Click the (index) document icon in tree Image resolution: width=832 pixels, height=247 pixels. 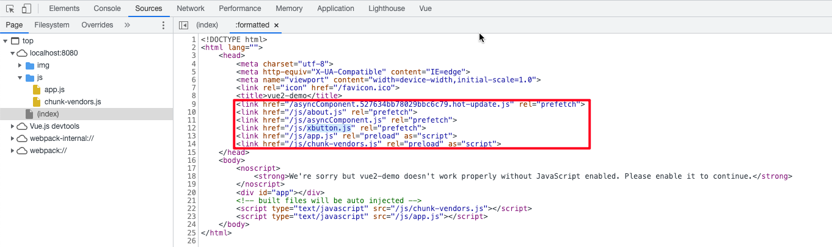29,114
